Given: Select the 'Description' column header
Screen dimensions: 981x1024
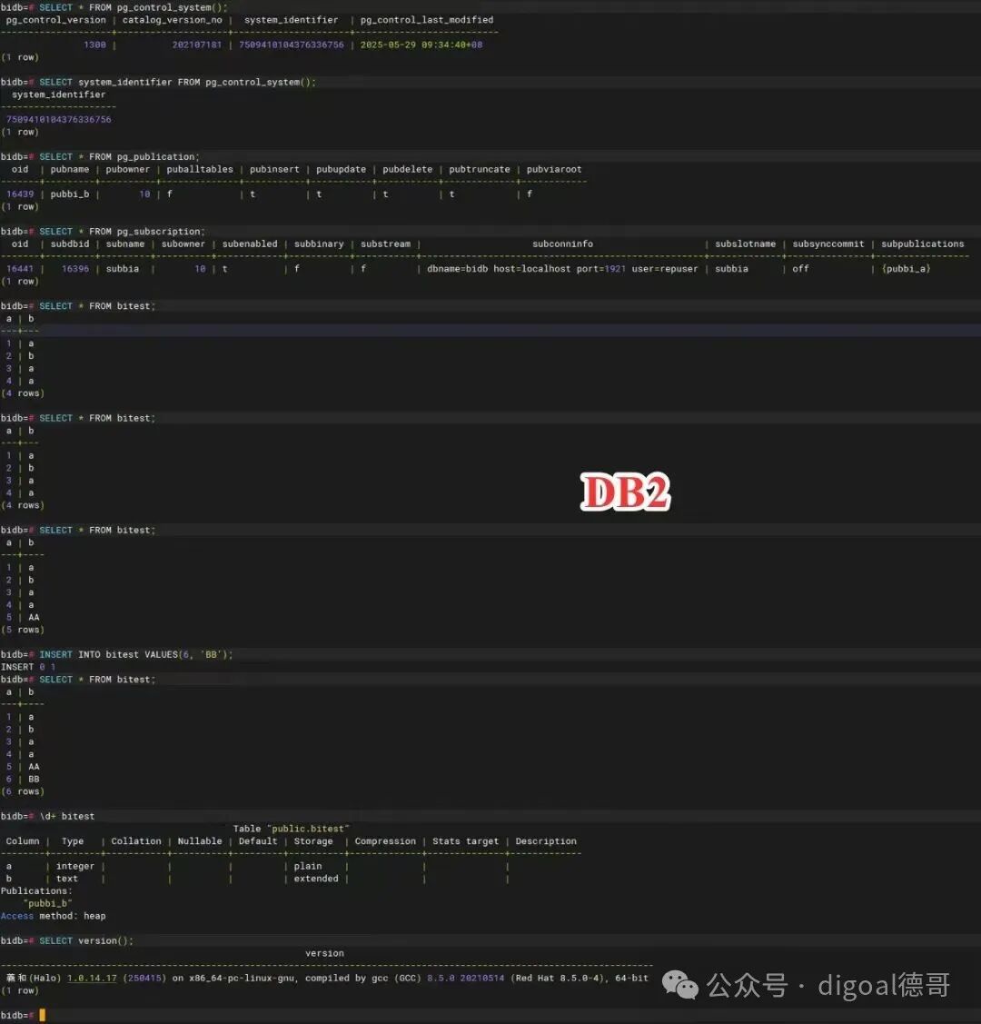Looking at the screenshot, I should pyautogui.click(x=546, y=841).
